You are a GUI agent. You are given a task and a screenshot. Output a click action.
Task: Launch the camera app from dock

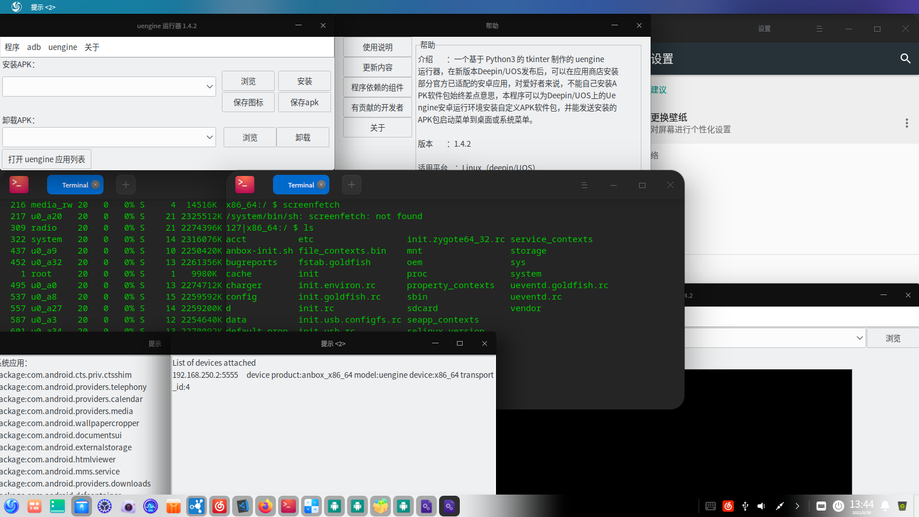128,506
